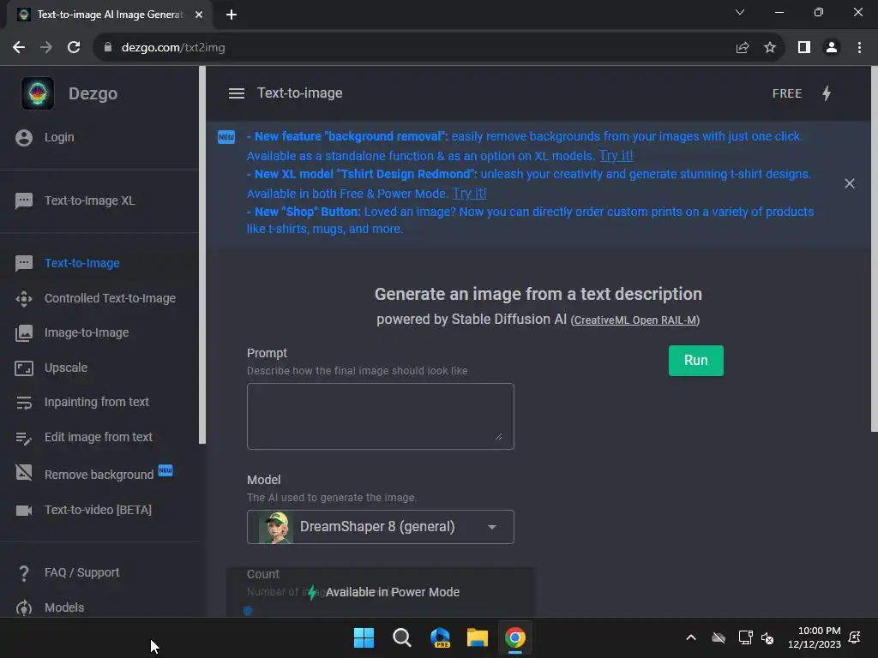Click the Dezgo logo icon
Screen dimensions: 878x658
38,93
